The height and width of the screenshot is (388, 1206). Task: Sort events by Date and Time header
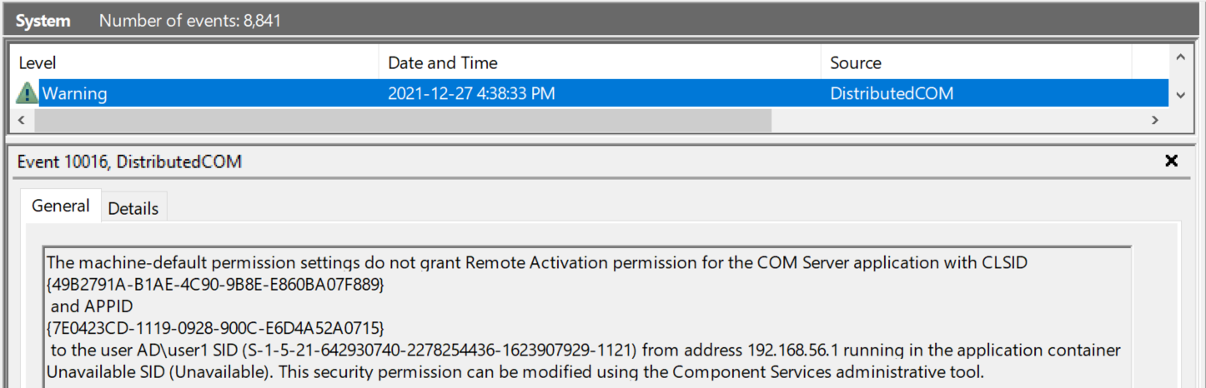click(x=600, y=62)
